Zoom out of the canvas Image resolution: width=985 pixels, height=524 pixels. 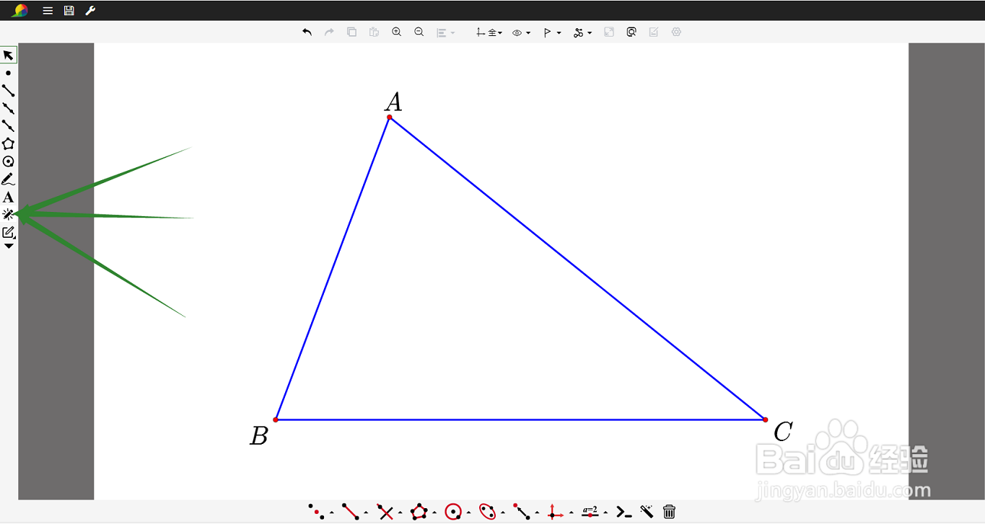(419, 32)
